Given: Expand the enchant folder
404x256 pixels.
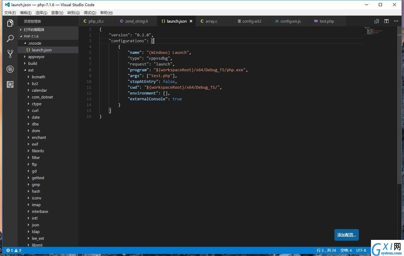Looking at the screenshot, I should click(x=48, y=137).
